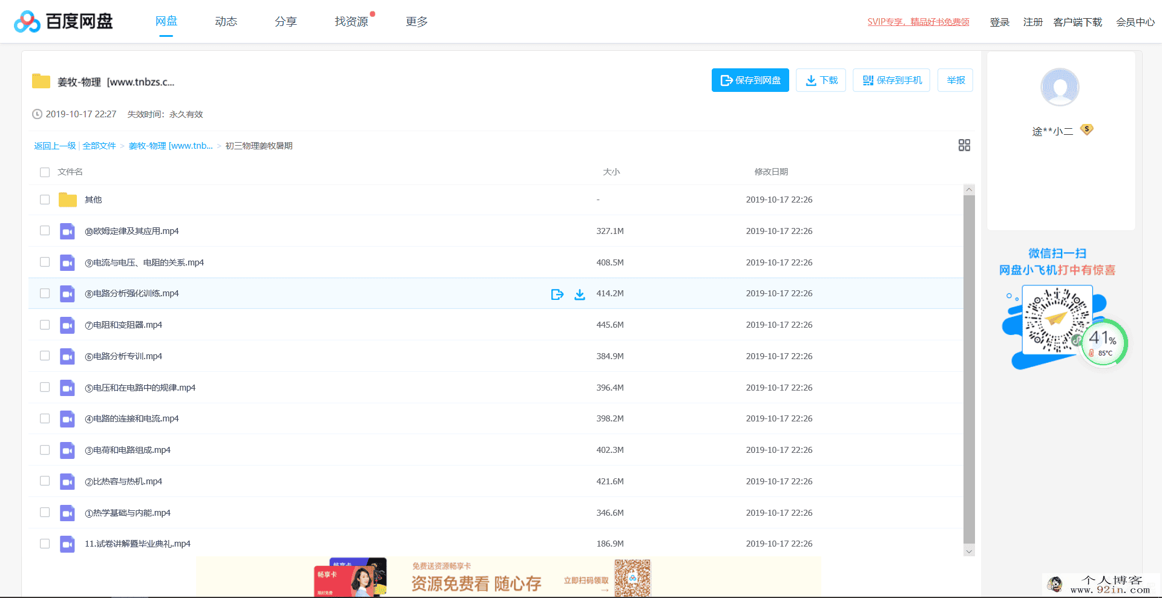This screenshot has width=1162, height=598.
Task: Click video icon of ④电路的连接和电流.mp4
Action: pyautogui.click(x=67, y=418)
